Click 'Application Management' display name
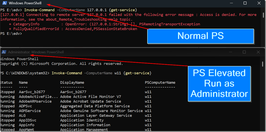This screenshot has width=266, height=132. [x=84, y=130]
